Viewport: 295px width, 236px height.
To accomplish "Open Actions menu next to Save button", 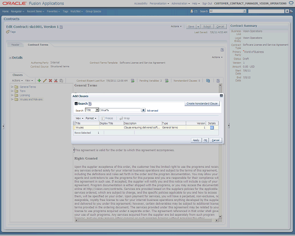I will (176, 26).
